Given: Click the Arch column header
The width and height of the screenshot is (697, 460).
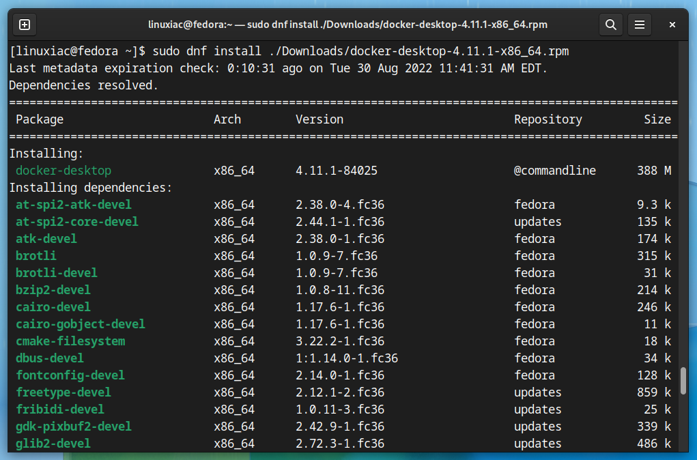Looking at the screenshot, I should pos(227,119).
